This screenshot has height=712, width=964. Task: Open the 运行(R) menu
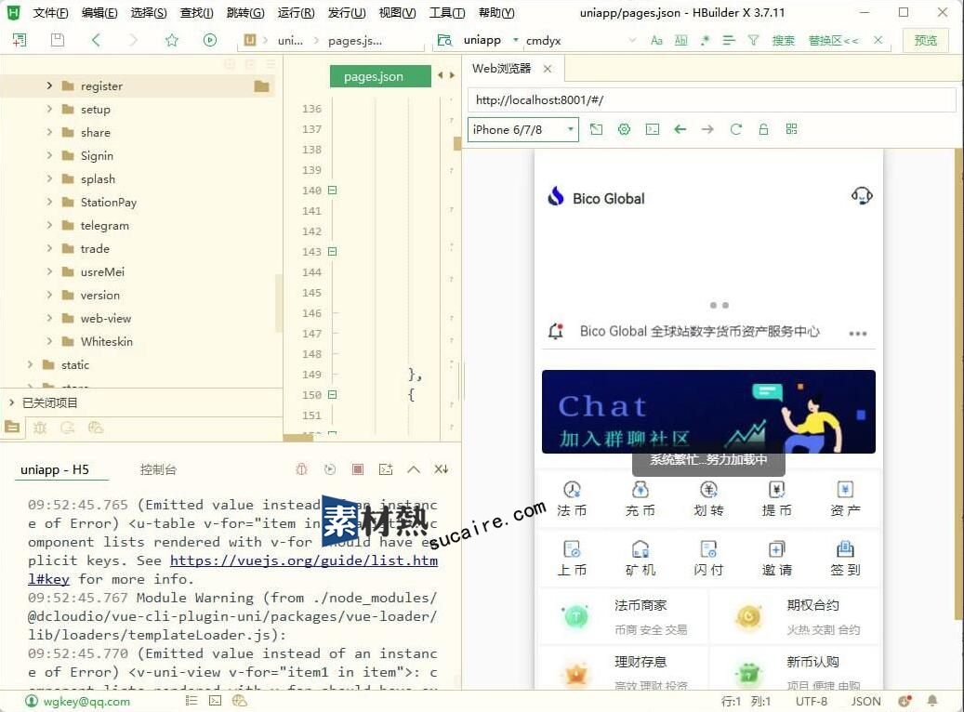click(x=296, y=12)
